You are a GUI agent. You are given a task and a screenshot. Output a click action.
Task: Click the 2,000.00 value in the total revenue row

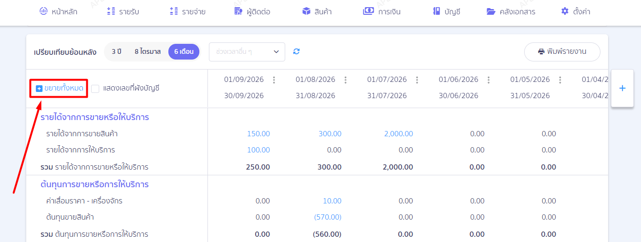point(398,167)
